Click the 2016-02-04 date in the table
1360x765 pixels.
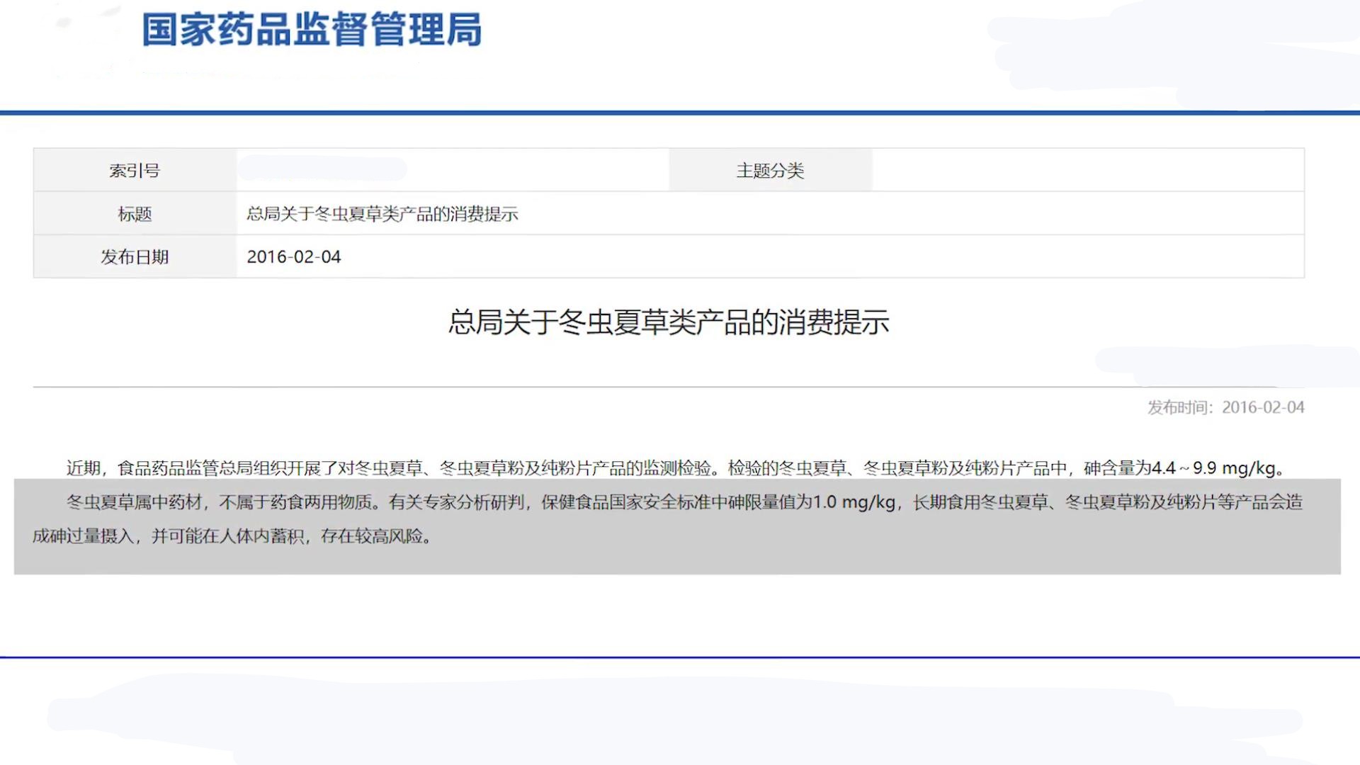tap(294, 257)
